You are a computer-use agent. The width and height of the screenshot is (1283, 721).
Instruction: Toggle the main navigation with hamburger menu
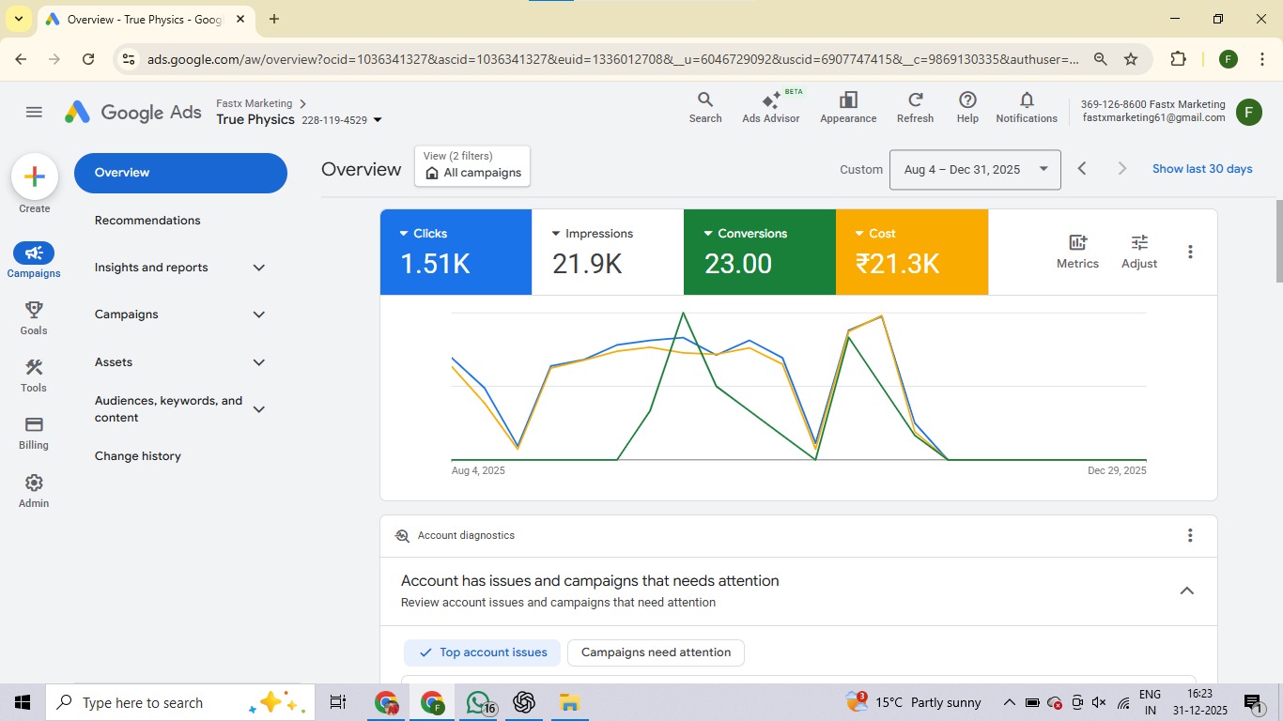34,111
